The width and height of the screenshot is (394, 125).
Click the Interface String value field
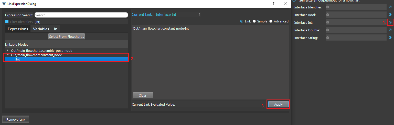(x=356, y=38)
